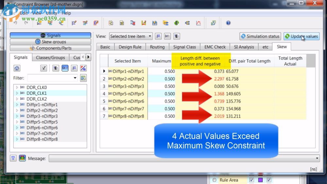Click the Message text field
The height and width of the screenshot is (184, 327).
(184, 159)
